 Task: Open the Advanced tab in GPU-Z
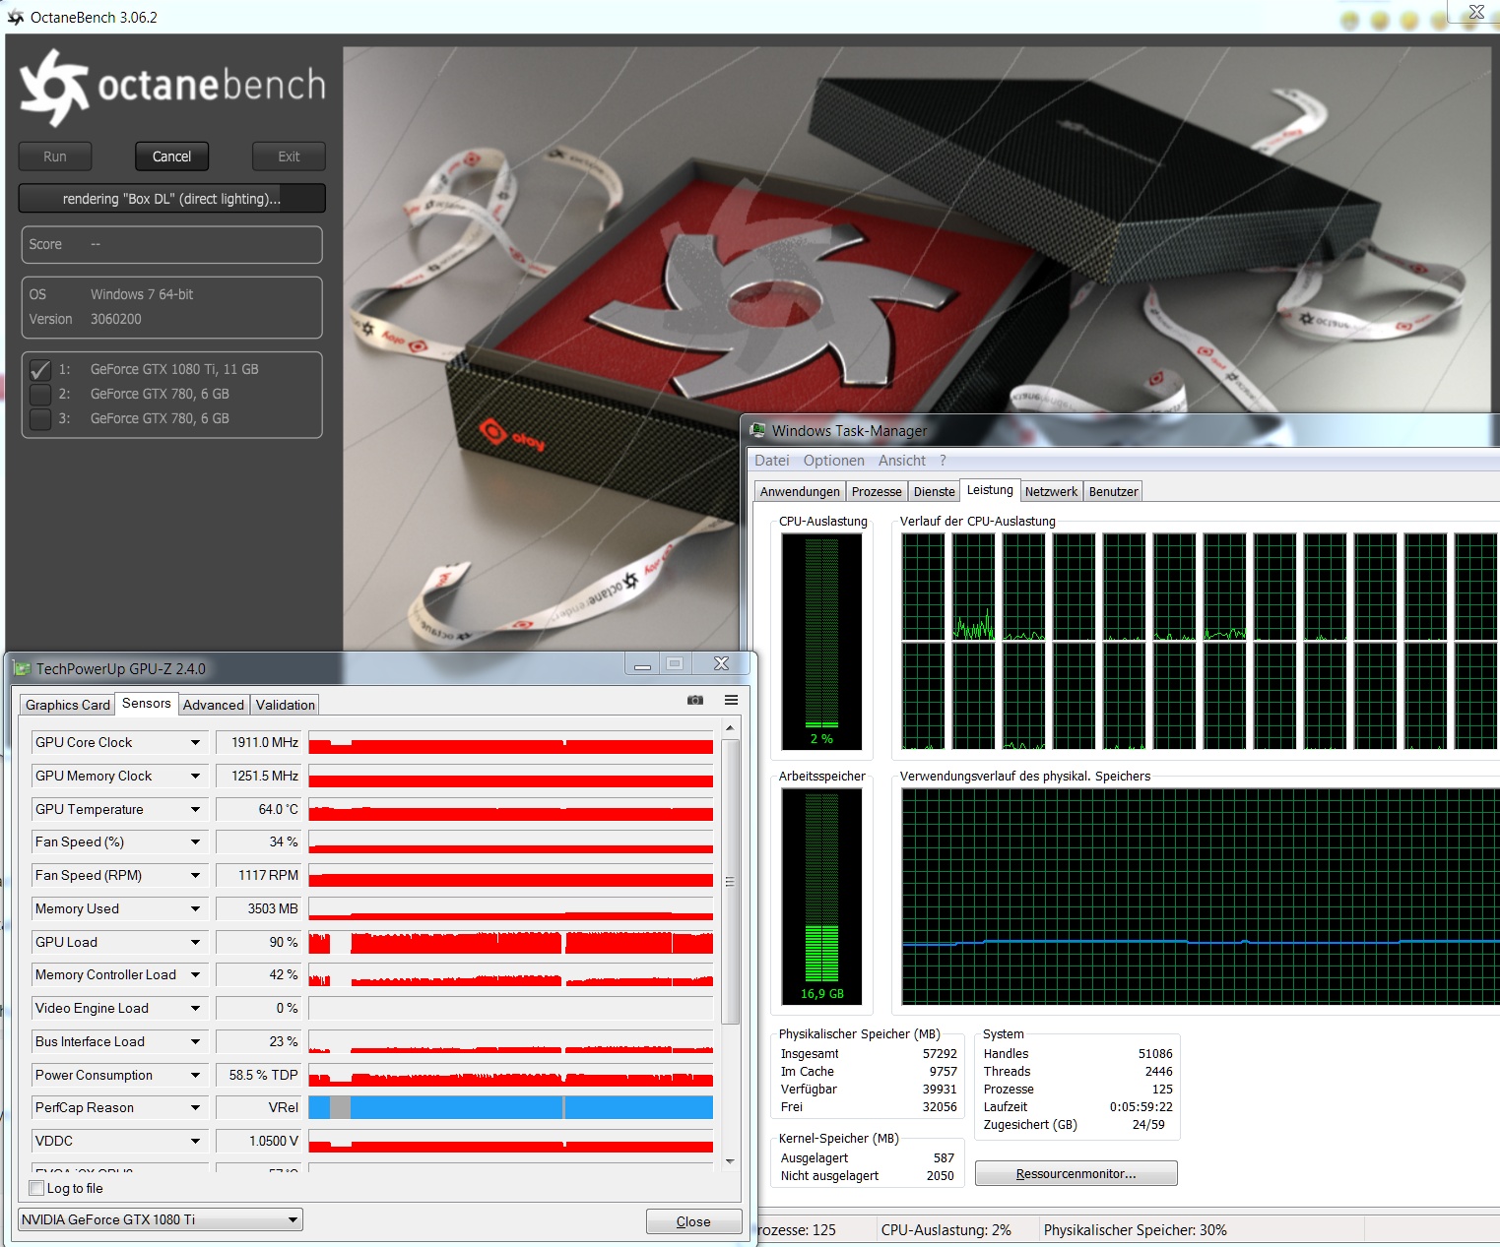pyautogui.click(x=214, y=705)
